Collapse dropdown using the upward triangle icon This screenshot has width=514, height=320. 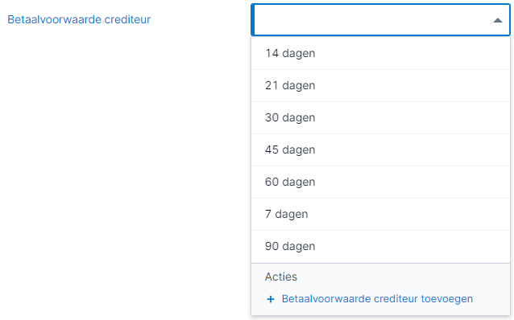[x=498, y=20]
